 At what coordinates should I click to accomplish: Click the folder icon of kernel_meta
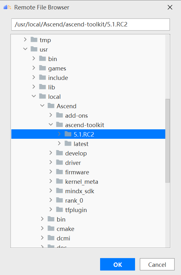click(59, 181)
